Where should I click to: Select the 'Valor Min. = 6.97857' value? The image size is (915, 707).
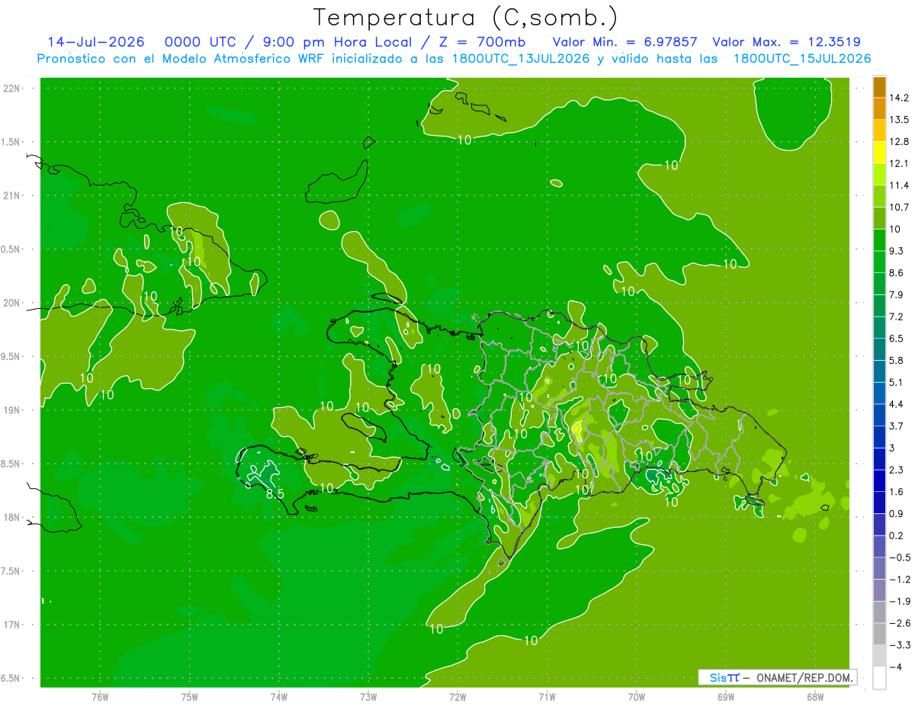(x=625, y=42)
